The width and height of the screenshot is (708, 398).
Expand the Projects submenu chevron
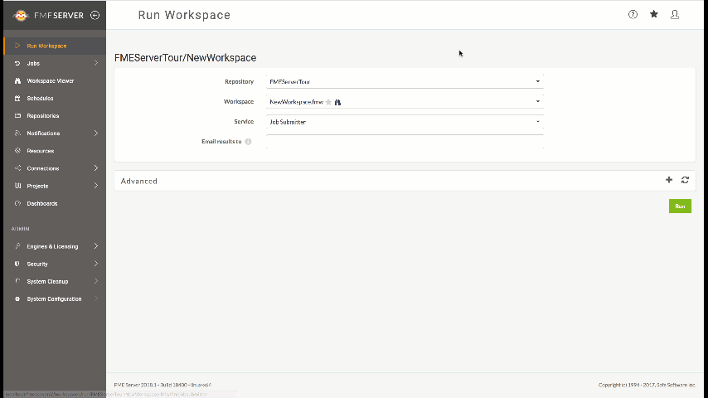(x=95, y=186)
